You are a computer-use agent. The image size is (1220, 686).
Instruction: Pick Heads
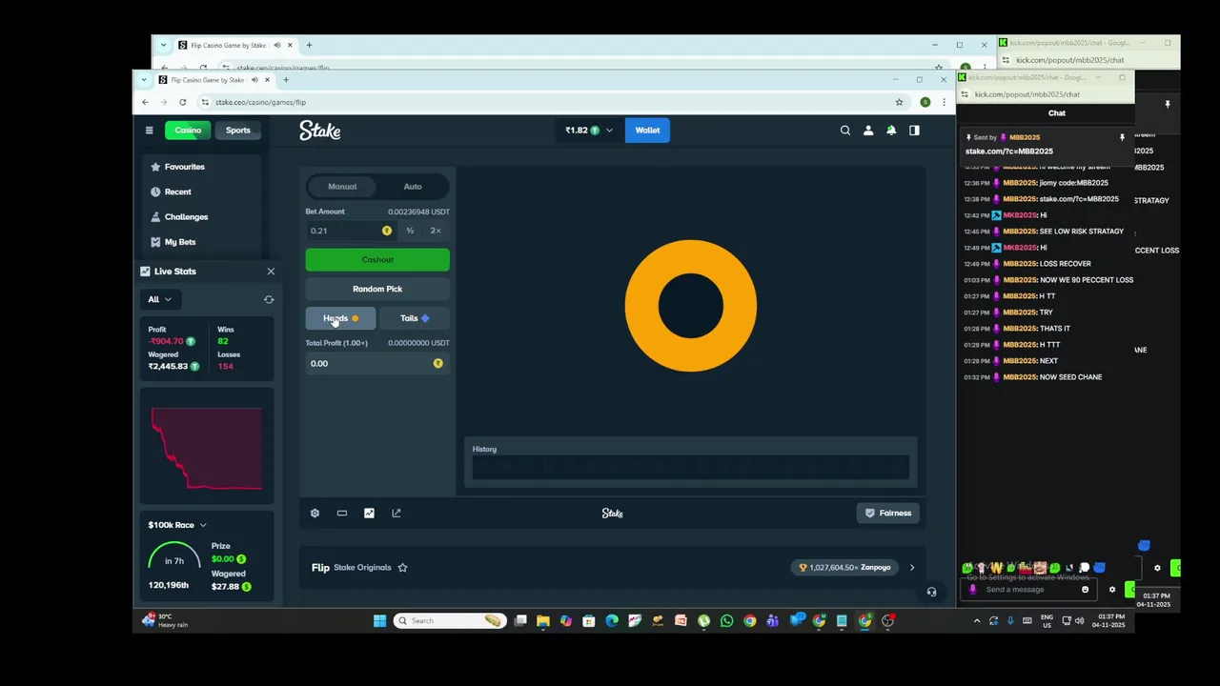340,318
